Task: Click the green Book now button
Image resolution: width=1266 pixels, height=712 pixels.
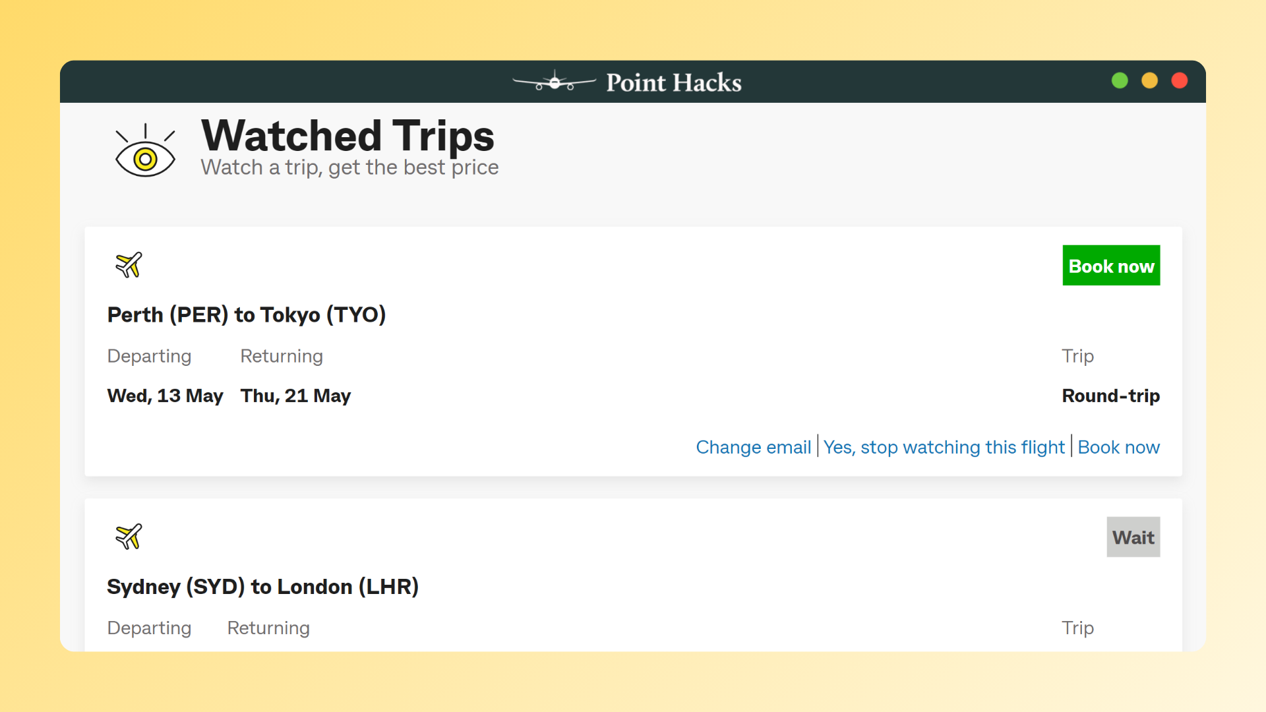Action: [x=1111, y=266]
